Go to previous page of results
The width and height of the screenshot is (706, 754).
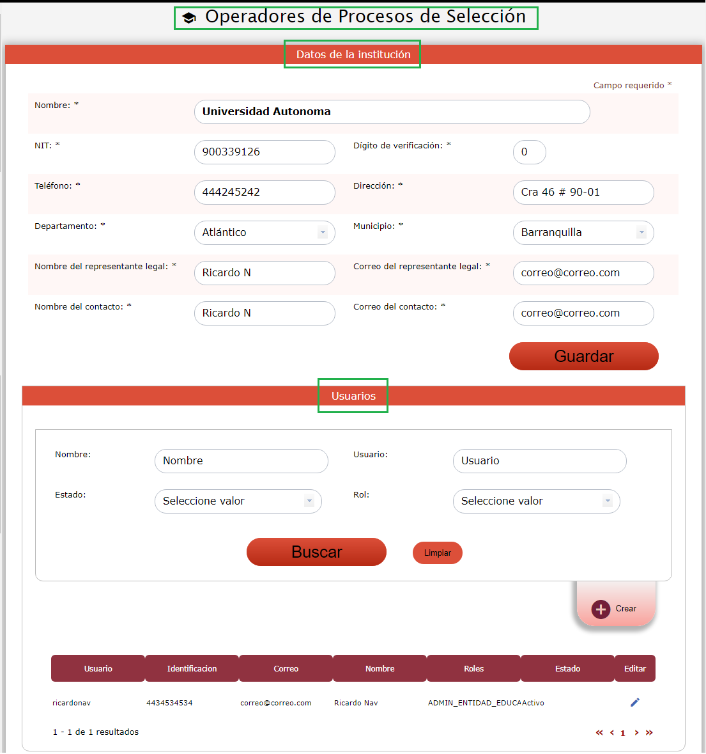612,733
